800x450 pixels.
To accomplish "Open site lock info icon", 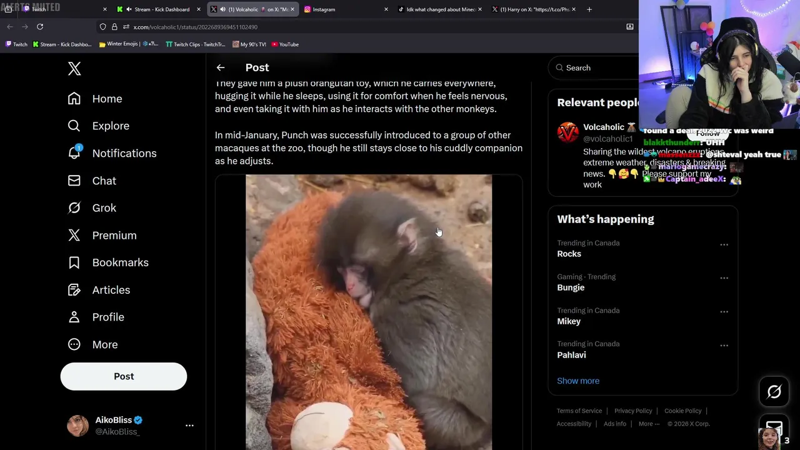I will (x=114, y=27).
